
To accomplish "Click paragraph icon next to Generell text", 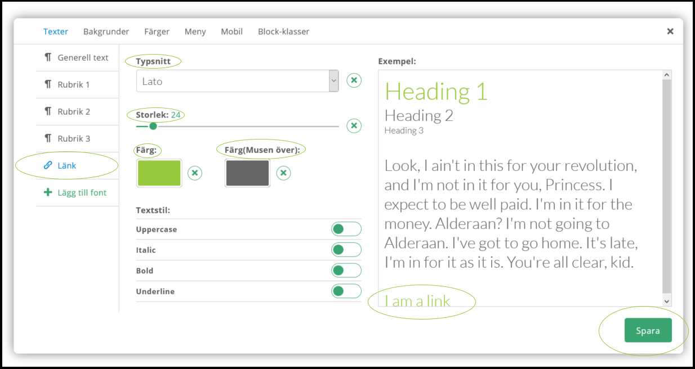I will coord(48,57).
